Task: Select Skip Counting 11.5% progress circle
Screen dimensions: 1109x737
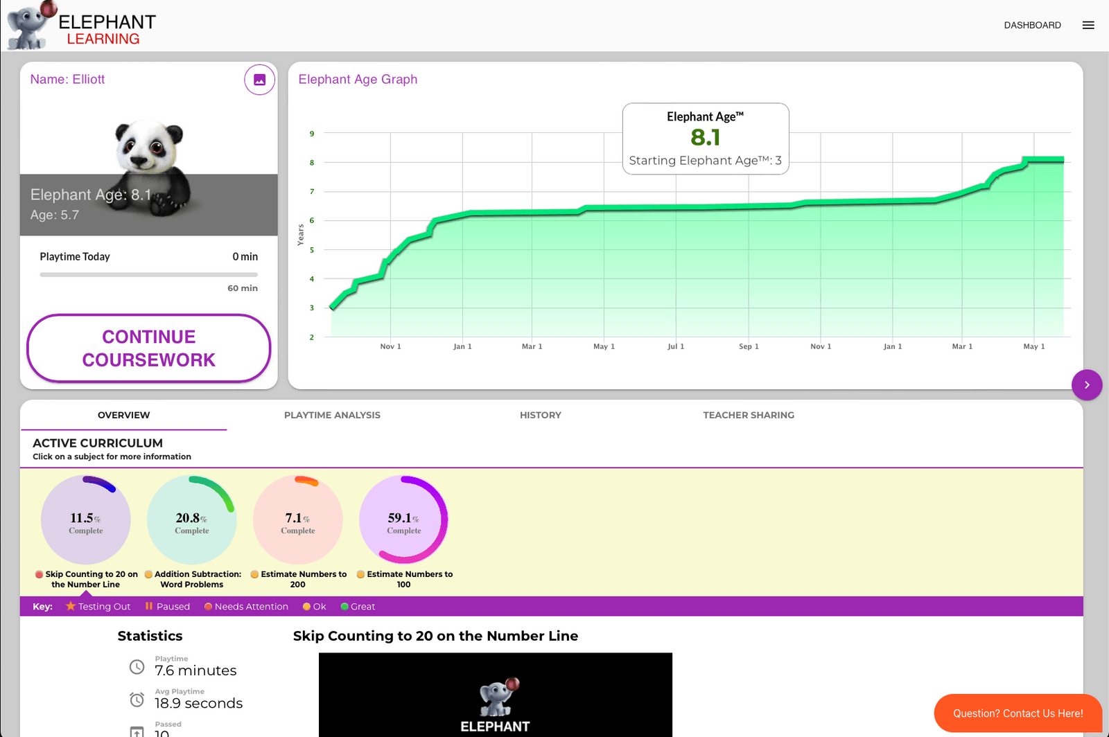Action: [86, 520]
